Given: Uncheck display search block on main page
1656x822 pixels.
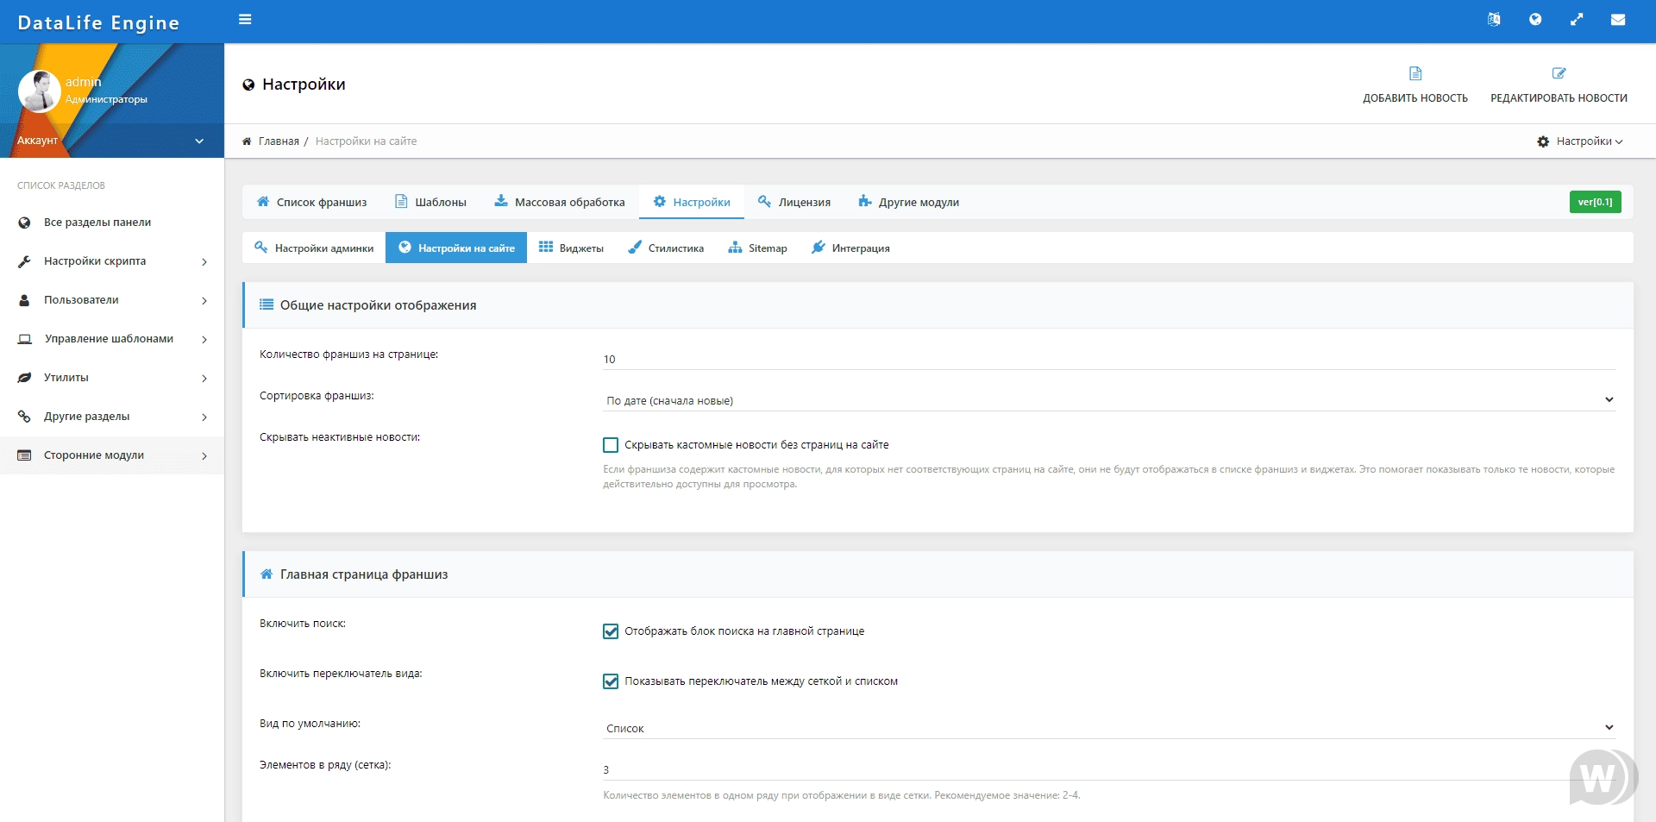Looking at the screenshot, I should click(x=611, y=631).
